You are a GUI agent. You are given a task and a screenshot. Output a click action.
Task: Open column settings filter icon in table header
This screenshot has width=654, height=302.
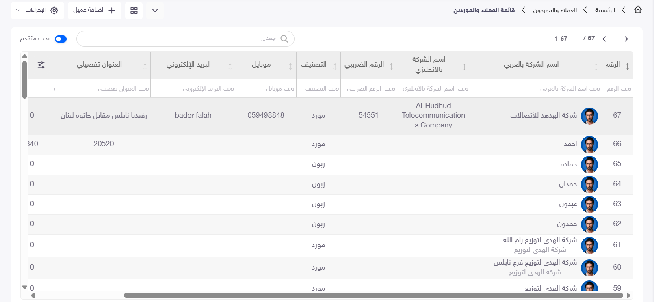pos(41,65)
